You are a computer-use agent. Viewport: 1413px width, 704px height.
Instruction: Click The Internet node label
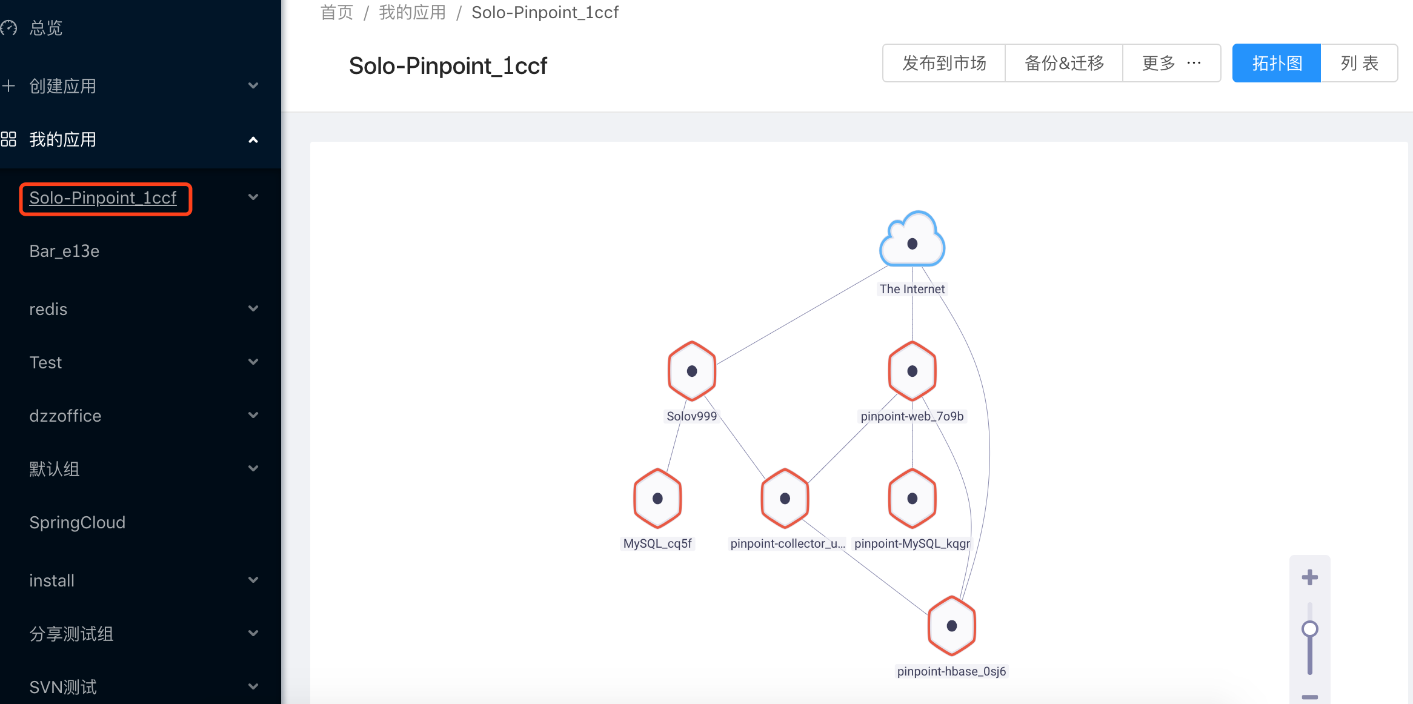pos(912,289)
